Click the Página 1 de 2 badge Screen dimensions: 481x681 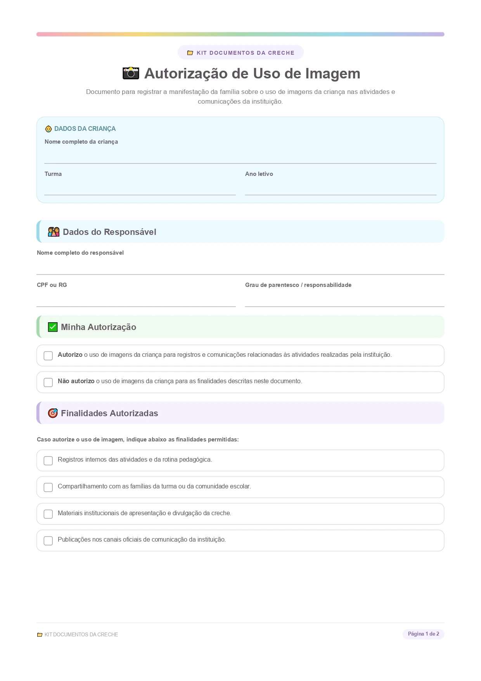click(424, 634)
